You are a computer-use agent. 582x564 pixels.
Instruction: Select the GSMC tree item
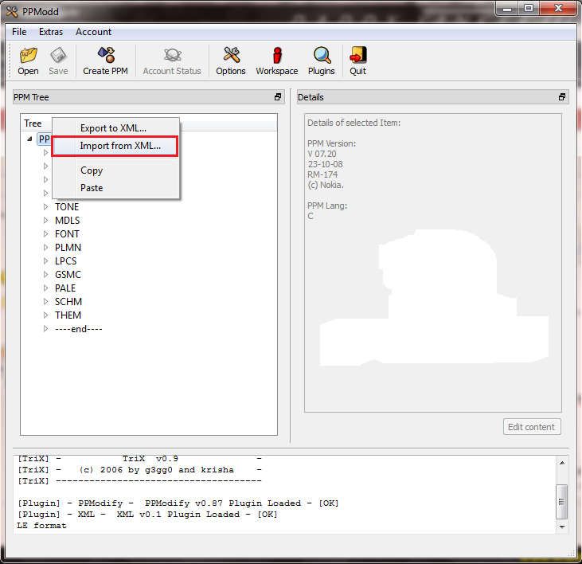point(68,274)
